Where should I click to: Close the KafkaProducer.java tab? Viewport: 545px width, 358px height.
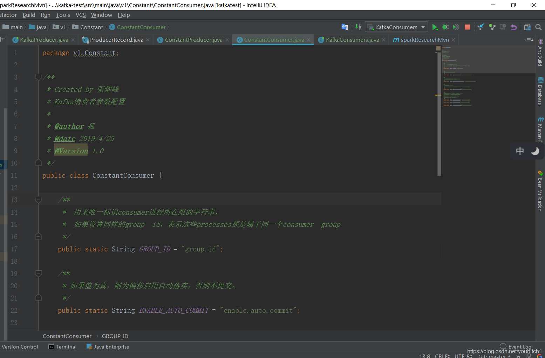click(x=73, y=40)
